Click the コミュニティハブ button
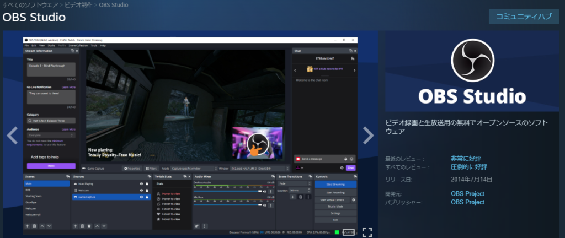Viewport: 565px width, 238px height. (524, 16)
